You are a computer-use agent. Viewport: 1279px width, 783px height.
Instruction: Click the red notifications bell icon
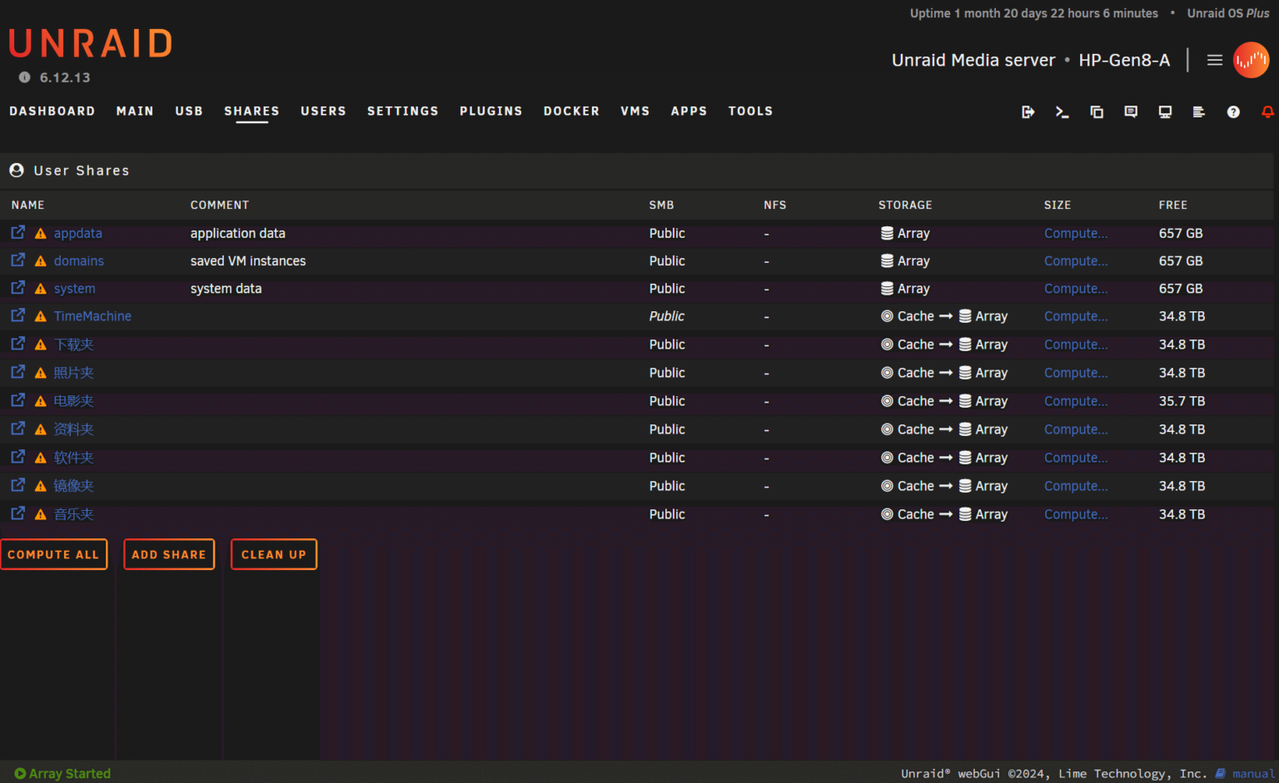(1267, 112)
